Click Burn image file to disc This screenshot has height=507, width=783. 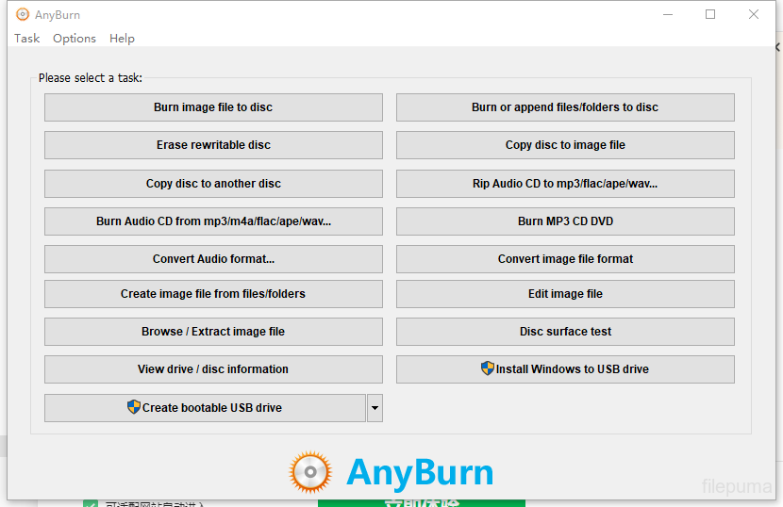pos(213,107)
